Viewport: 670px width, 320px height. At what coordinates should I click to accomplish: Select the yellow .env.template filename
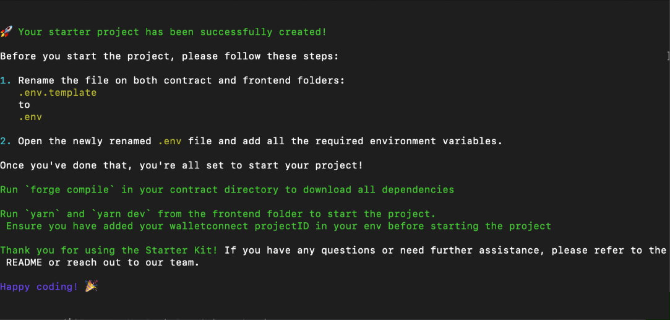pos(58,93)
